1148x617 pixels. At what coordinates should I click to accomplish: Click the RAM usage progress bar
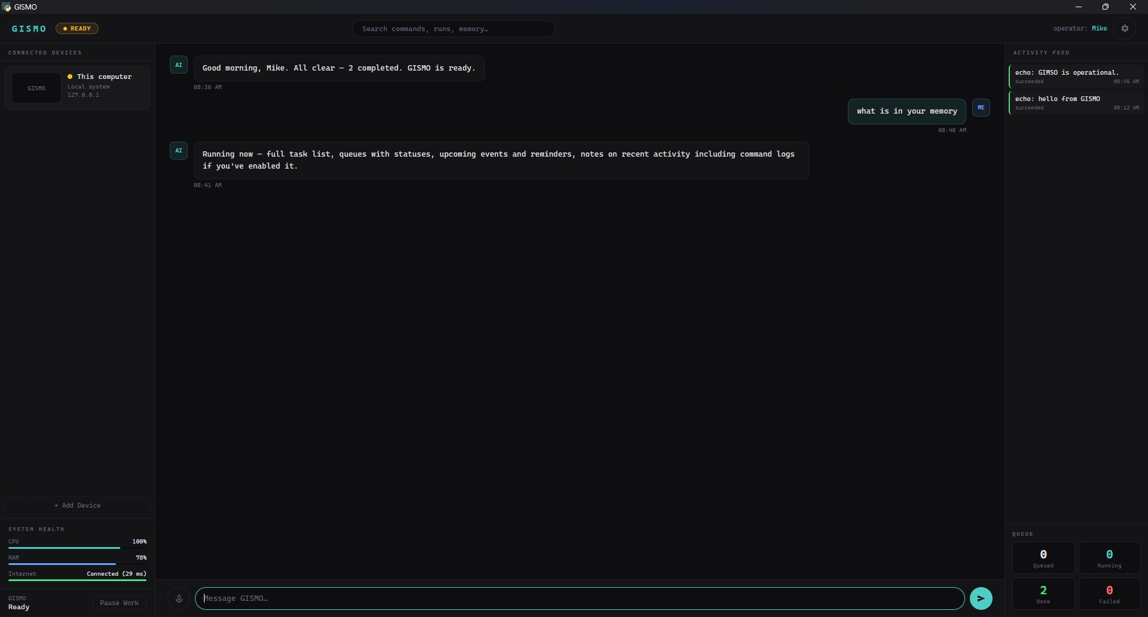tap(77, 564)
